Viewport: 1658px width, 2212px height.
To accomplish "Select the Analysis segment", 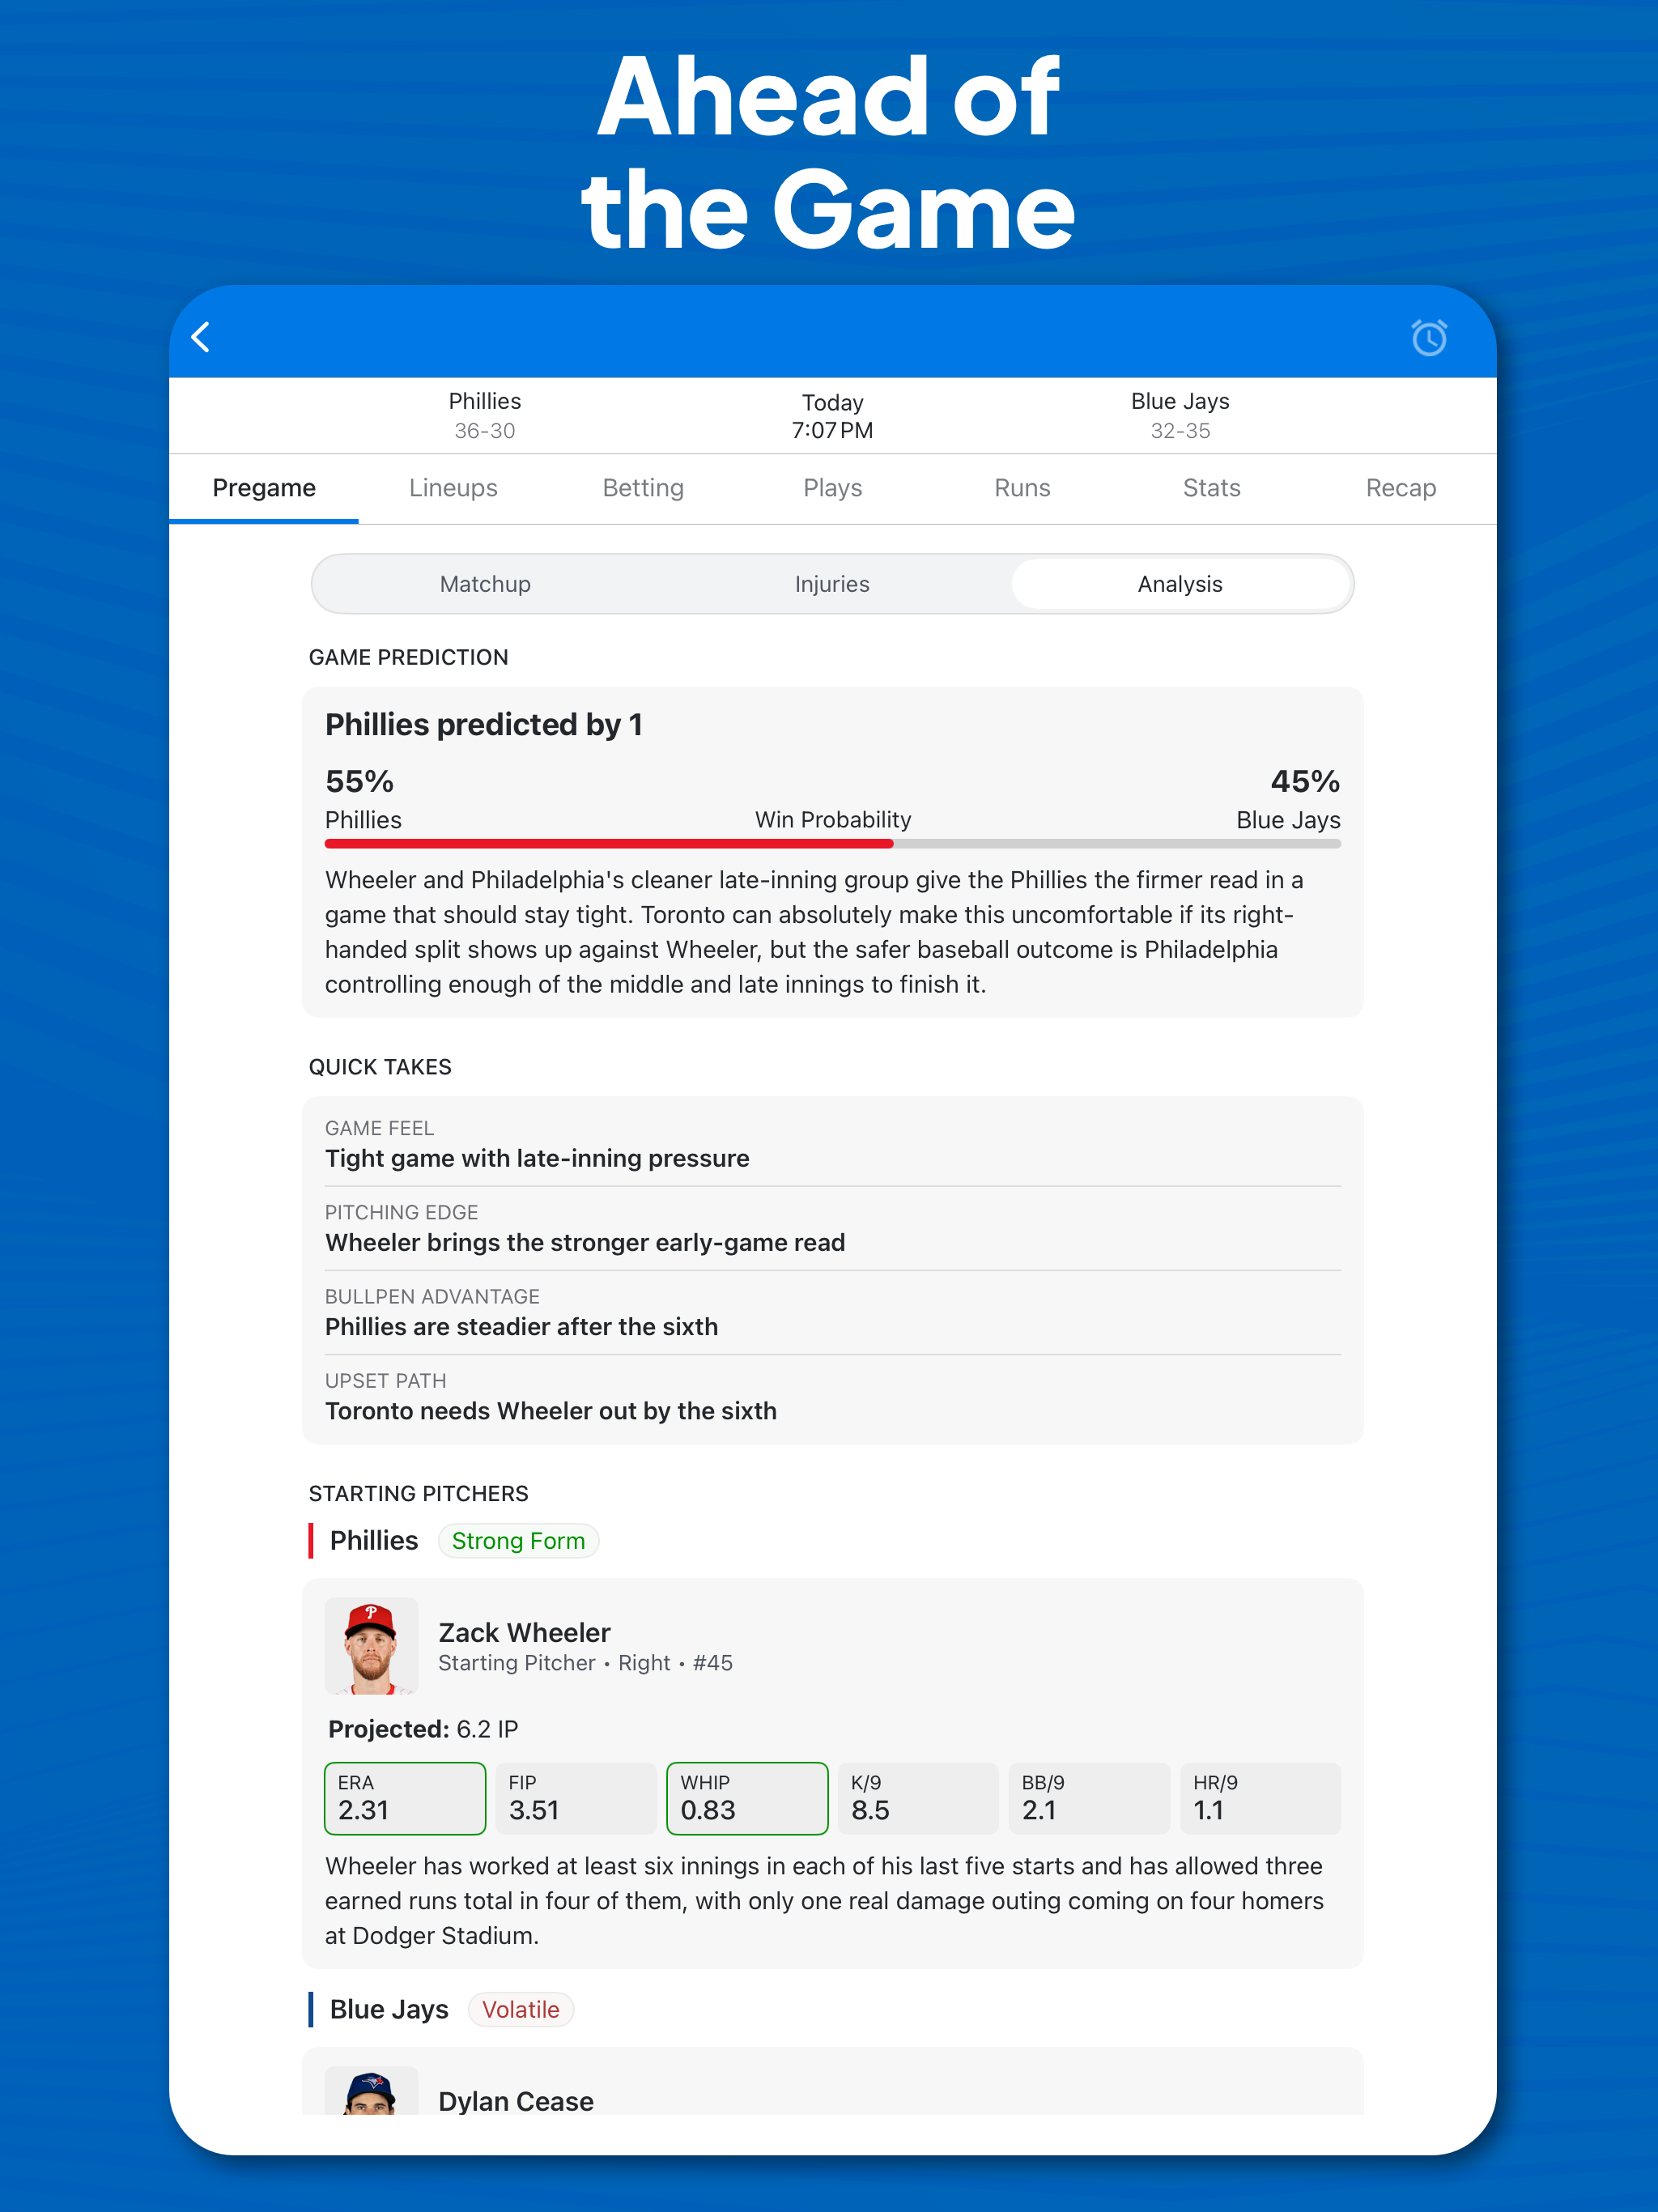I will click(1180, 584).
